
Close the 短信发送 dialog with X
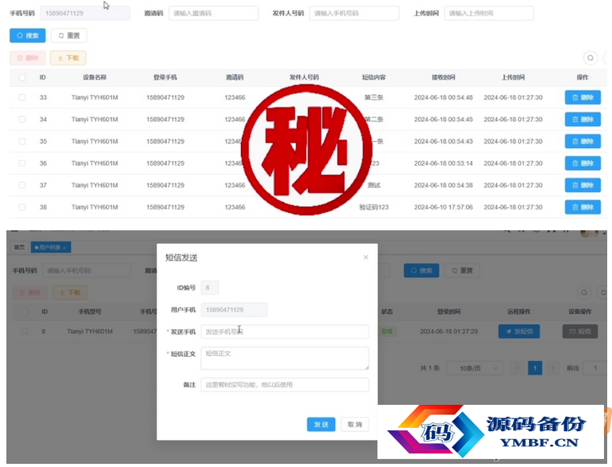[365, 257]
